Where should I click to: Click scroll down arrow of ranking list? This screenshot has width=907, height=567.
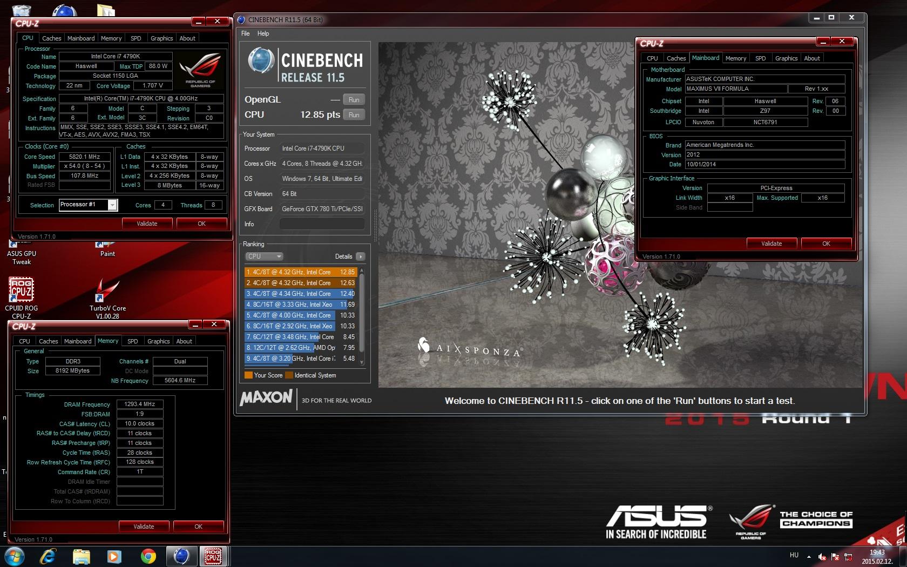[362, 362]
